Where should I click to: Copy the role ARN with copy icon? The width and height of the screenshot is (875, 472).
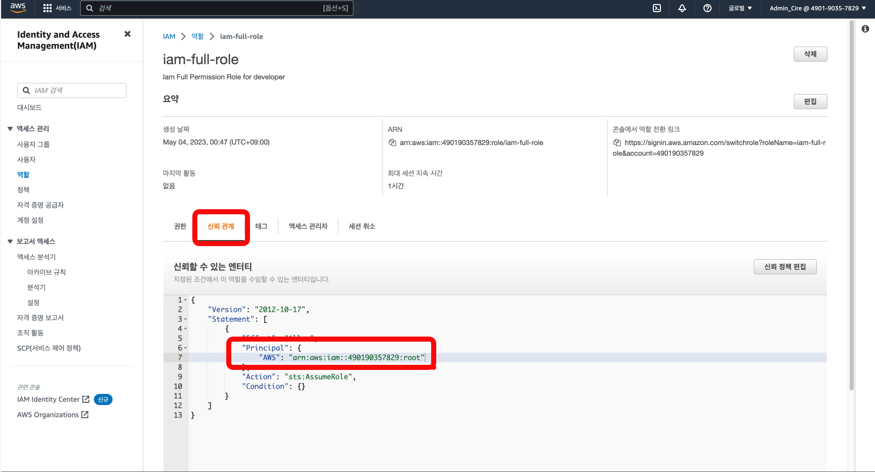[392, 143]
